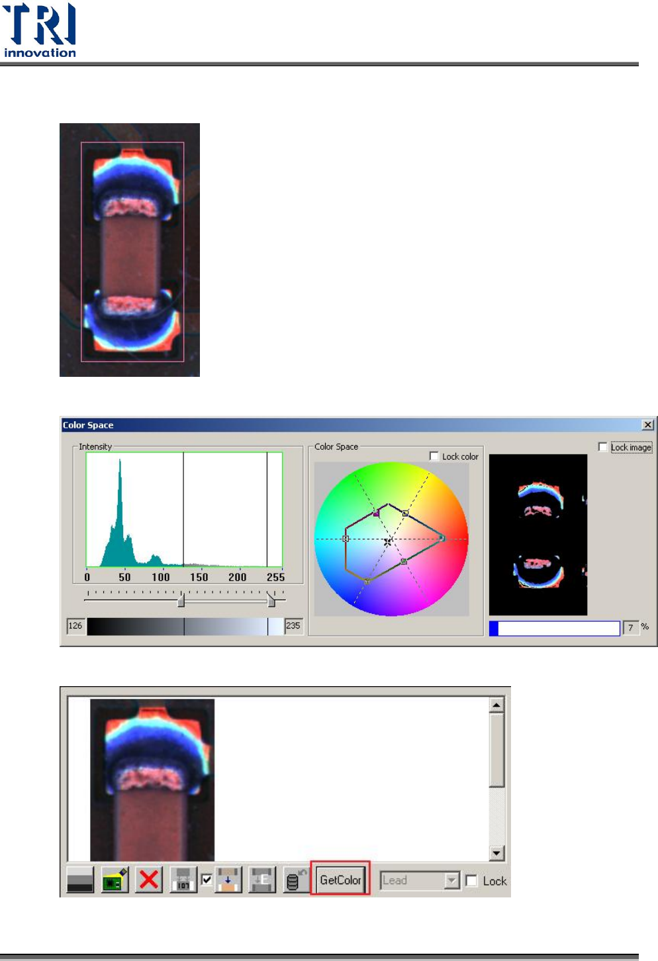
Task: Click the component 101 icon
Action: coord(183,880)
